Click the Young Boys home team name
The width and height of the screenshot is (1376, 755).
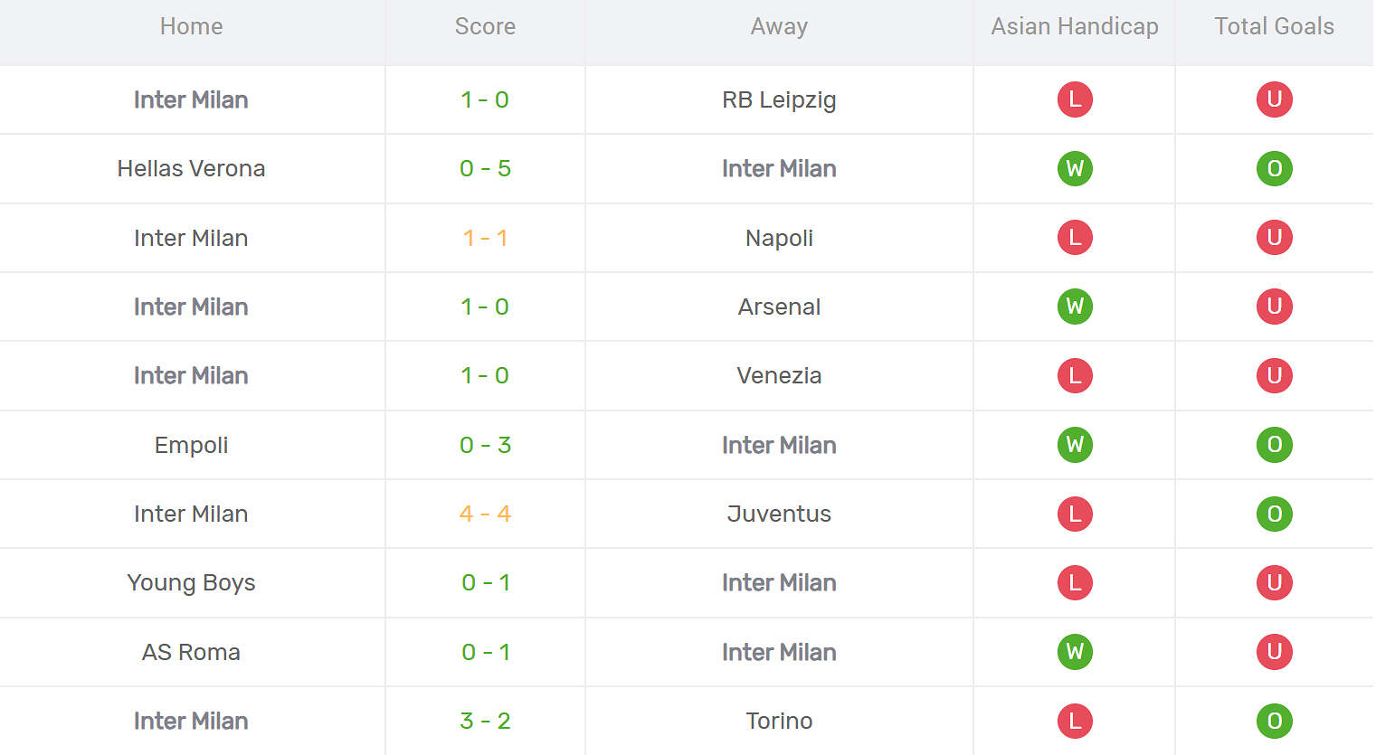coord(191,583)
